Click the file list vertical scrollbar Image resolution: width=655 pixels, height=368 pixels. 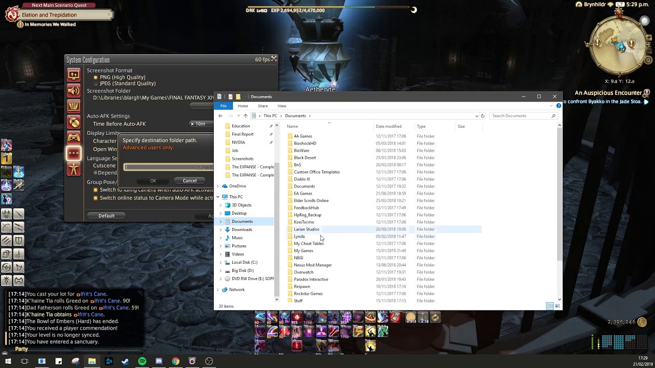pyautogui.click(x=559, y=195)
